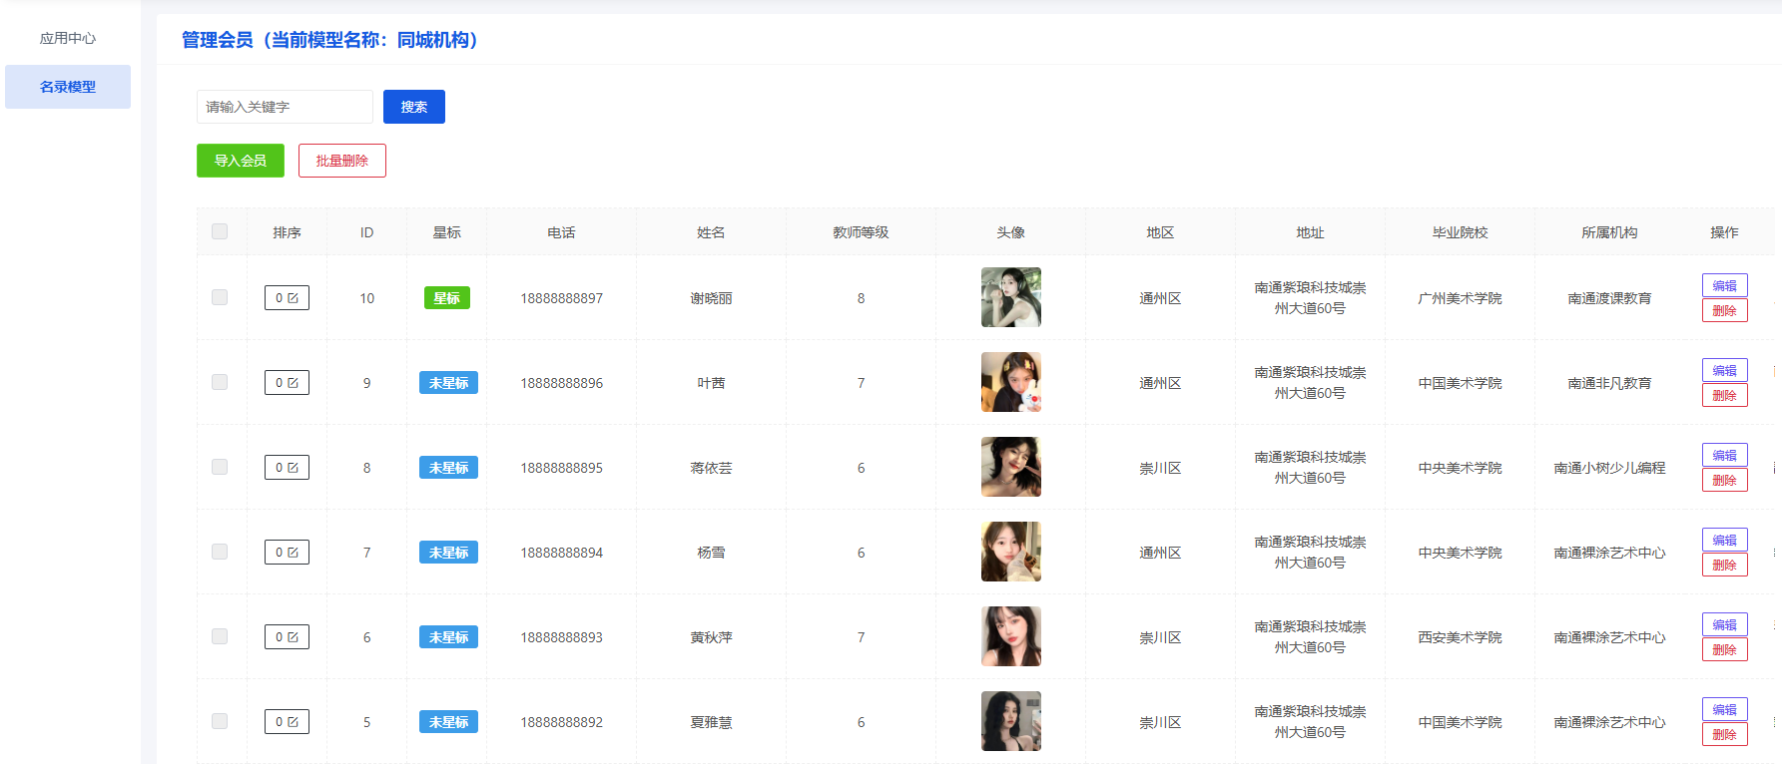The height and width of the screenshot is (764, 1782).
Task: Click the sort edit icon for 夏雅慧
Action: click(294, 722)
